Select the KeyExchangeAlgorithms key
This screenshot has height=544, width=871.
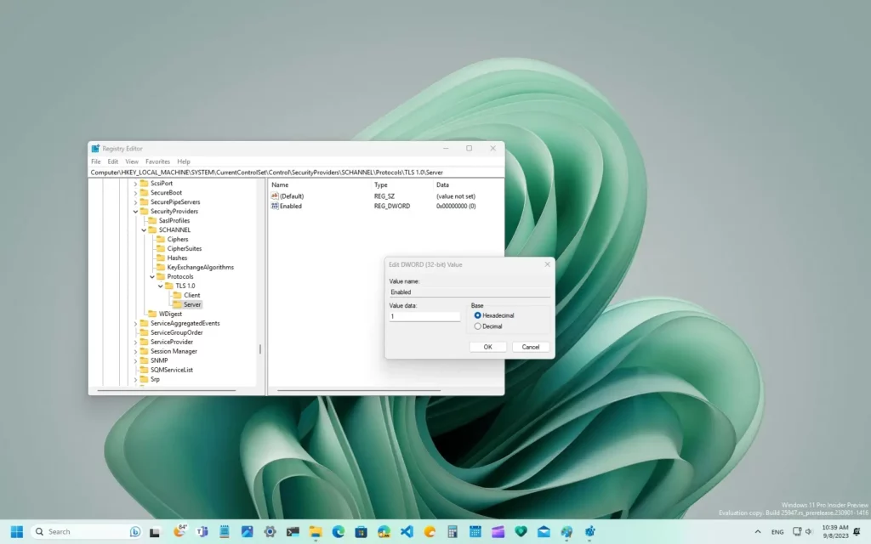[200, 267]
